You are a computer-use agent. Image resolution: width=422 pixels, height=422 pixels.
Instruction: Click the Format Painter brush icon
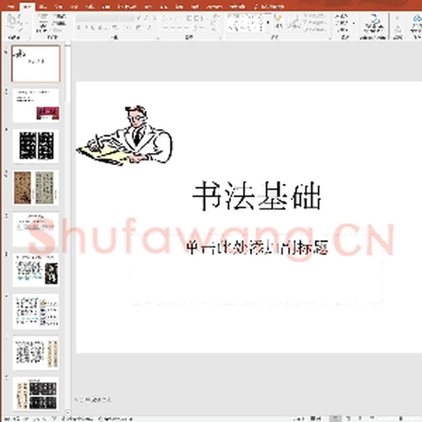pos(21,30)
